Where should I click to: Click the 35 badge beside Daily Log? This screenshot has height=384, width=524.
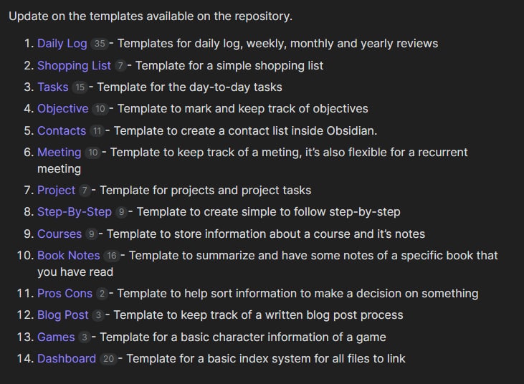pos(99,44)
